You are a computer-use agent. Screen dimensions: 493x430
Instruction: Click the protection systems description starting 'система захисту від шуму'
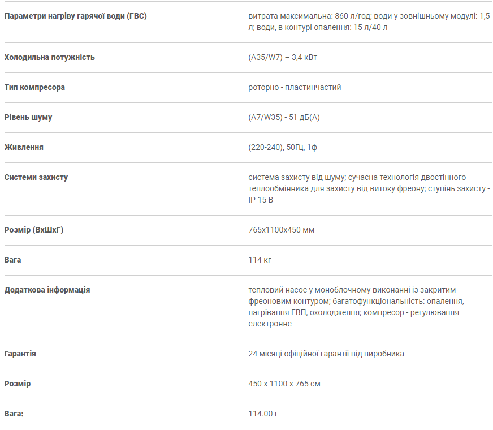click(x=369, y=188)
